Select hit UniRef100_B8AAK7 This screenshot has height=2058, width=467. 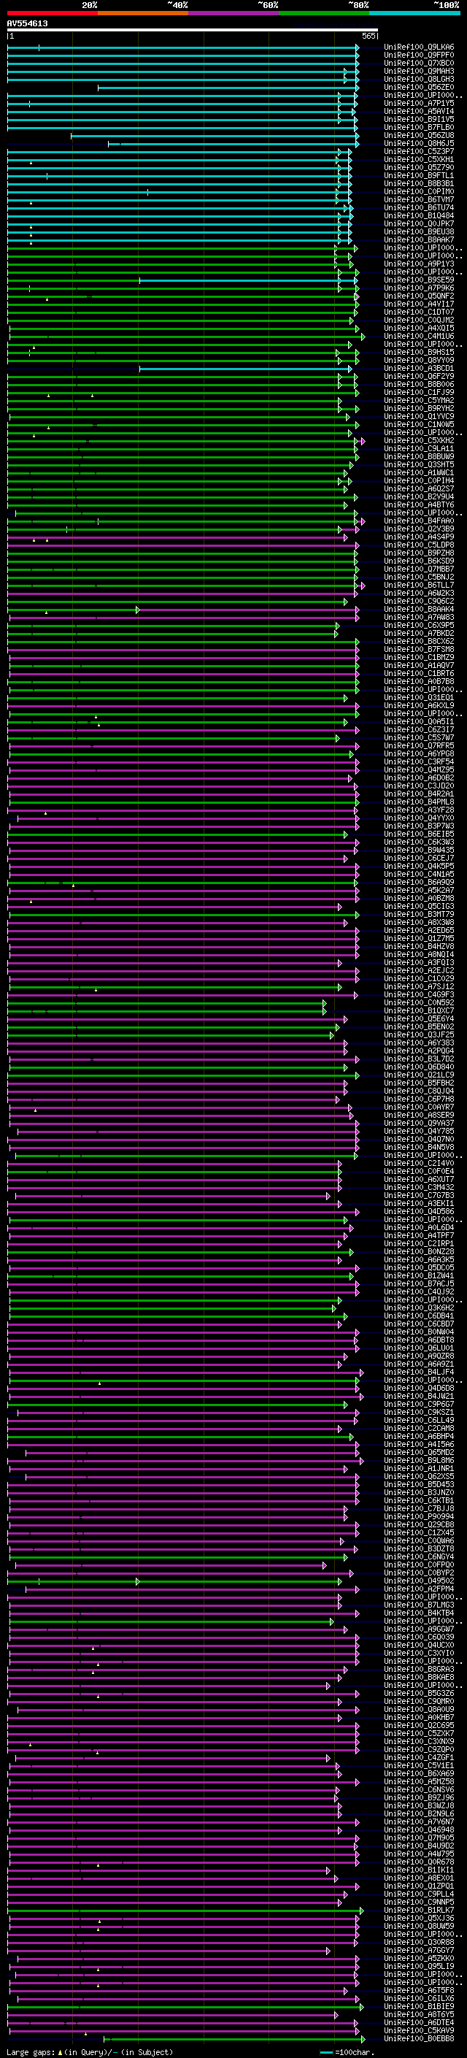(x=419, y=239)
